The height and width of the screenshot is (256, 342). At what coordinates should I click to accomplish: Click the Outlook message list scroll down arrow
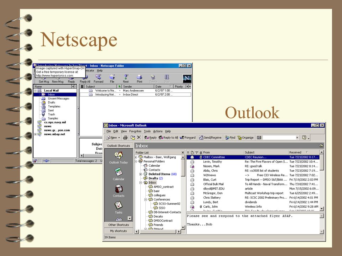pyautogui.click(x=321, y=209)
